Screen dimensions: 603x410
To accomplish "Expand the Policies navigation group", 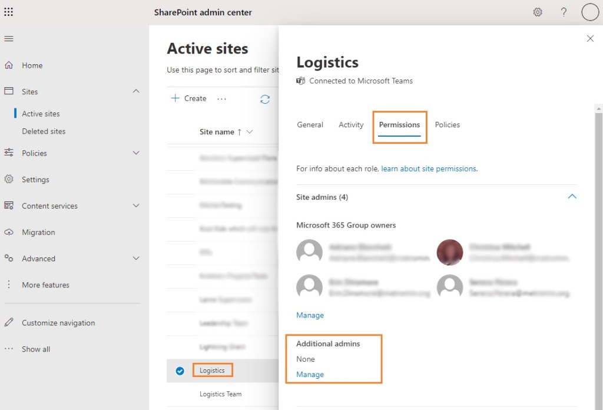I will [136, 153].
